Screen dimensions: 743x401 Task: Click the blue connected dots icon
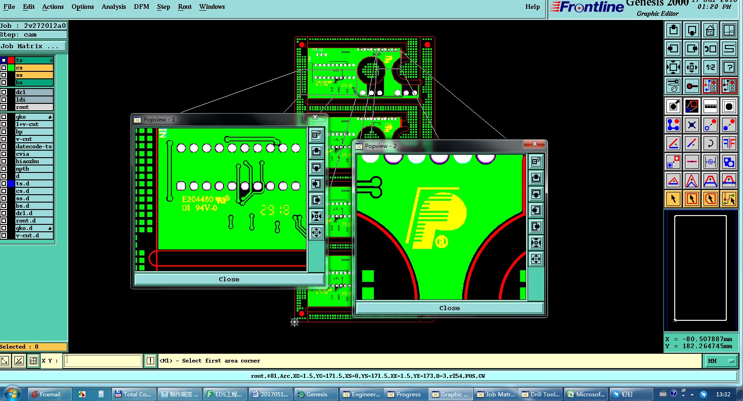click(x=673, y=125)
